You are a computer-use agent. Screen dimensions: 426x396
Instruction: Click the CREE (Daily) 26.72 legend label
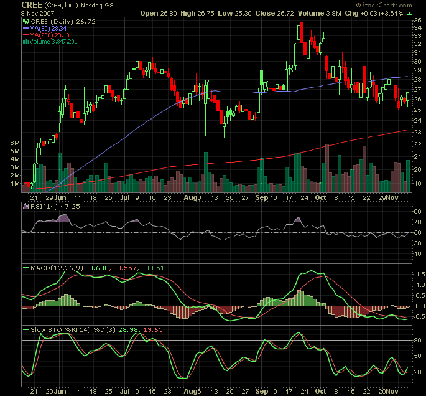tap(63, 22)
